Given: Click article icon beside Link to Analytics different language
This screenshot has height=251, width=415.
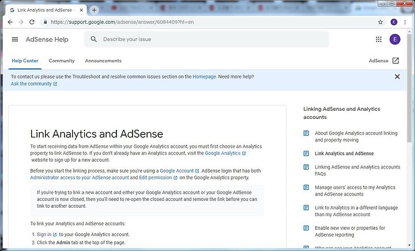Looking at the screenshot, I should click(306, 208).
